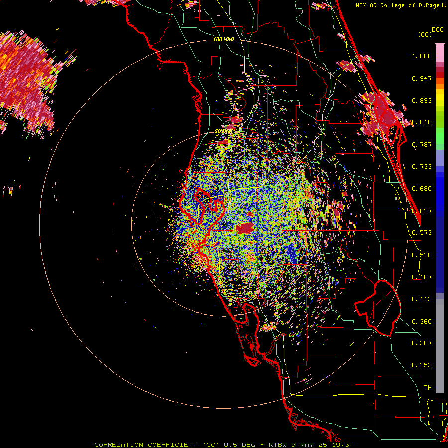This screenshot has height=448, width=448.
Task: Select the 0.573 legend value
Action: click(422, 233)
